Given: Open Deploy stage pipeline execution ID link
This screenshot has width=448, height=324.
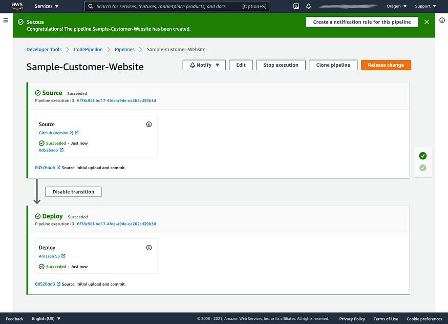Looking at the screenshot, I should pos(117,224).
